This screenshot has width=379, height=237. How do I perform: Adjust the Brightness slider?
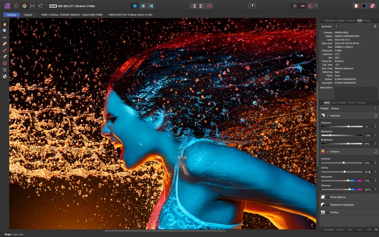341,144
